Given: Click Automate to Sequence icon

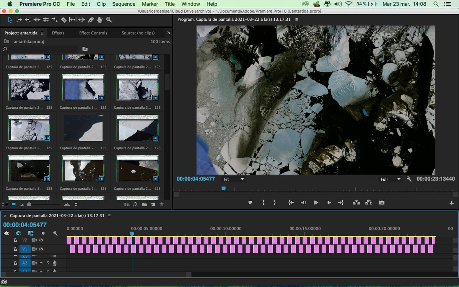Looking at the screenshot, I should coord(127,205).
